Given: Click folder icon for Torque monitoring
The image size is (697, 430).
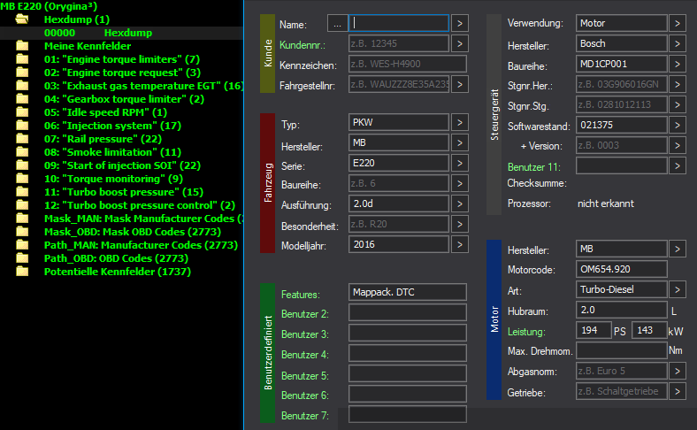Looking at the screenshot, I should point(22,179).
